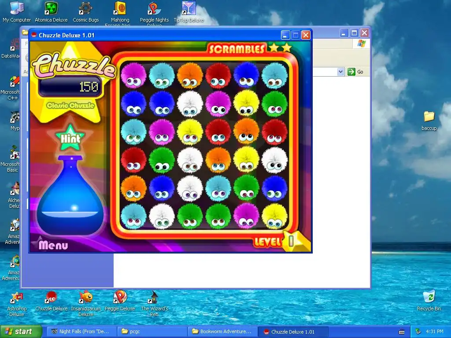Open Cosmic Bugs desktop shortcut
The width and height of the screenshot is (451, 338).
86,12
